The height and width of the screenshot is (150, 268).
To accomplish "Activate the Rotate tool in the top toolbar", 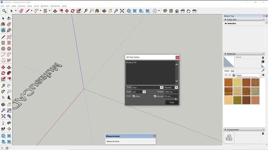I will click(x=72, y=11).
